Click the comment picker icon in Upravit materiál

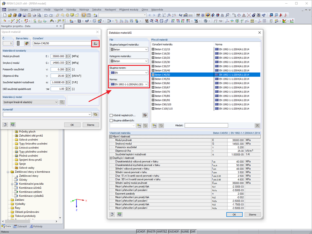coord(96,115)
